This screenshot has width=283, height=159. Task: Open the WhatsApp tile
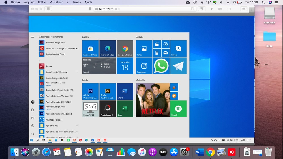point(161,66)
